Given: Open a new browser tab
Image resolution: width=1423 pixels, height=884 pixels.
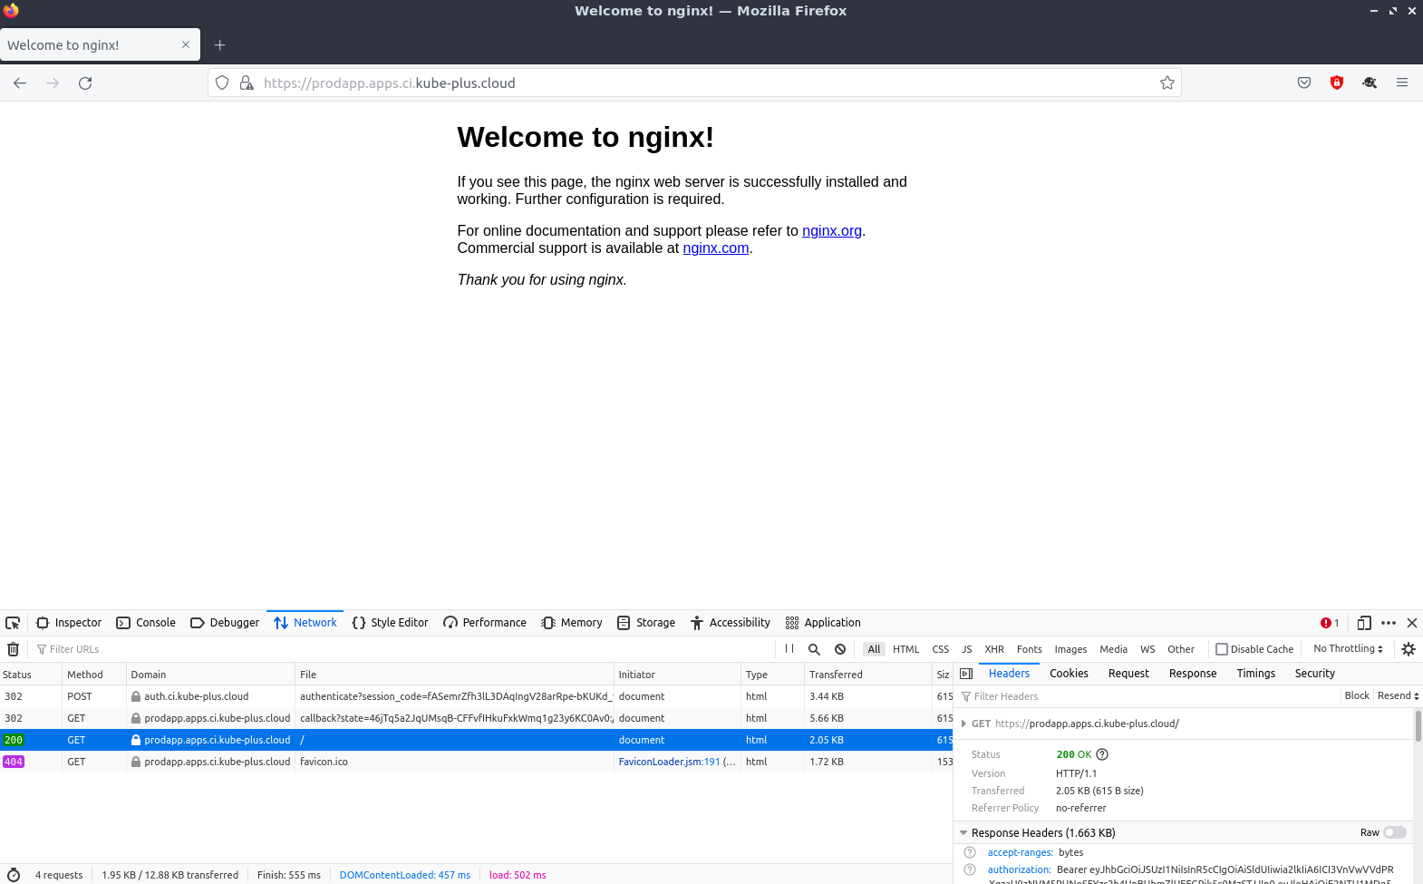Looking at the screenshot, I should click(x=219, y=45).
